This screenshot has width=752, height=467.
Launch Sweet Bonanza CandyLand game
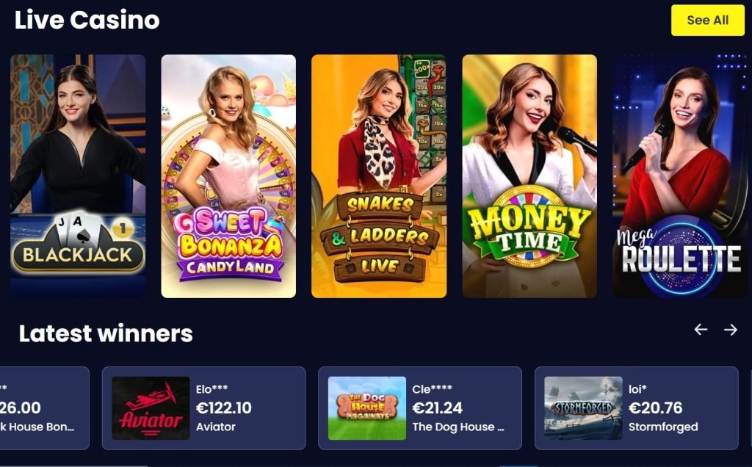tap(228, 176)
